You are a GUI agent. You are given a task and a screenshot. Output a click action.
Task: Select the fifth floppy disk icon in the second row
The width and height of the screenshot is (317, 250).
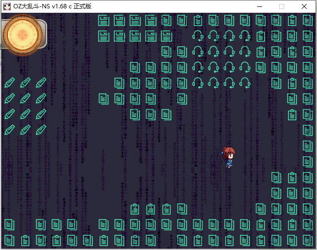[166, 36]
